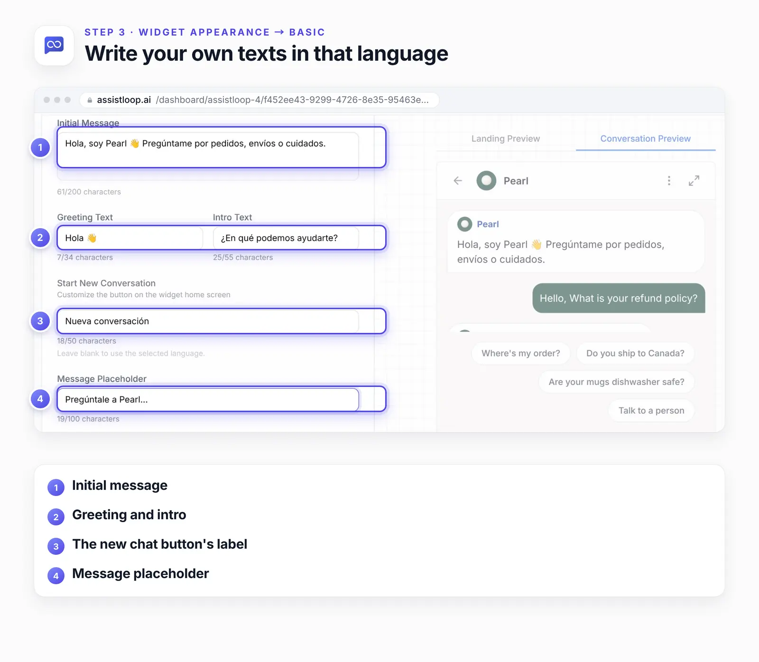Click the Initial Message text field
The width and height of the screenshot is (759, 662).
point(208,156)
